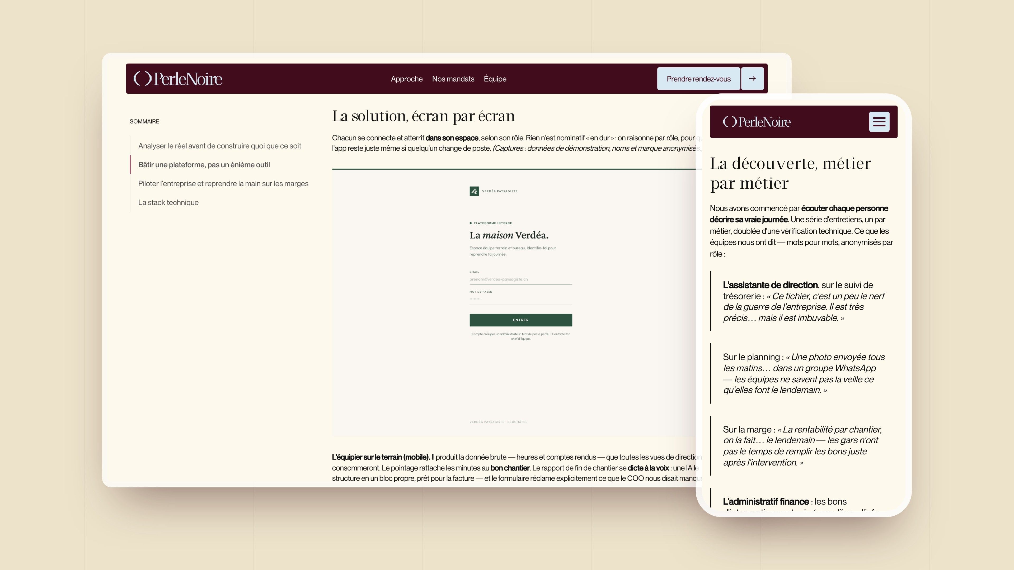Go to 'Analyser le réel avant de construire' section

click(x=220, y=146)
